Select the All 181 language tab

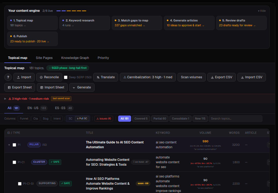coord(13,108)
